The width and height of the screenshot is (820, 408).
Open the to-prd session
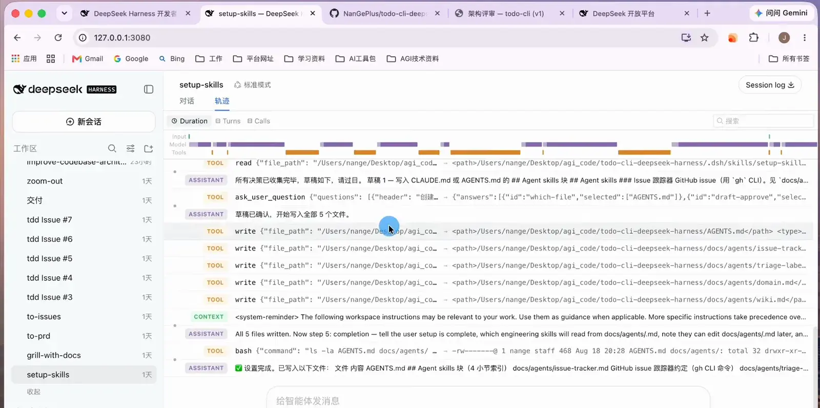[x=84, y=336]
